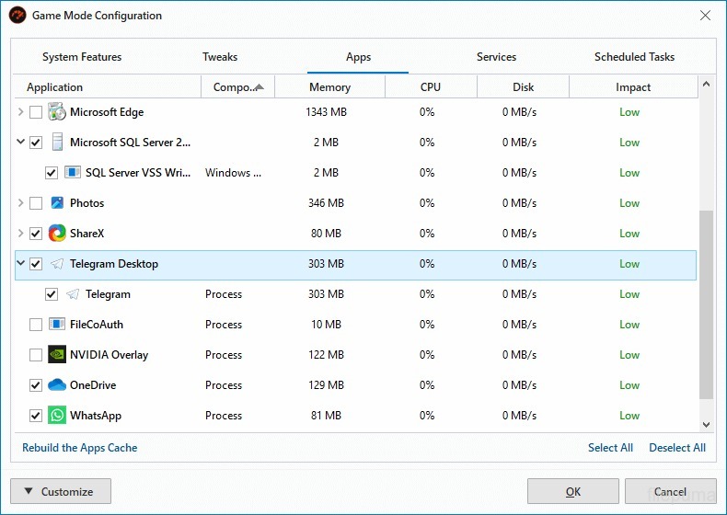Click the NVIDIA Overlay icon

(57, 355)
